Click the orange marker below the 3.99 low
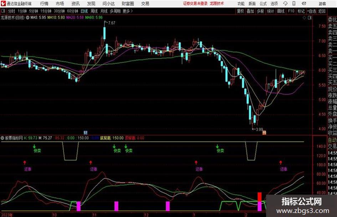 click(x=264, y=133)
